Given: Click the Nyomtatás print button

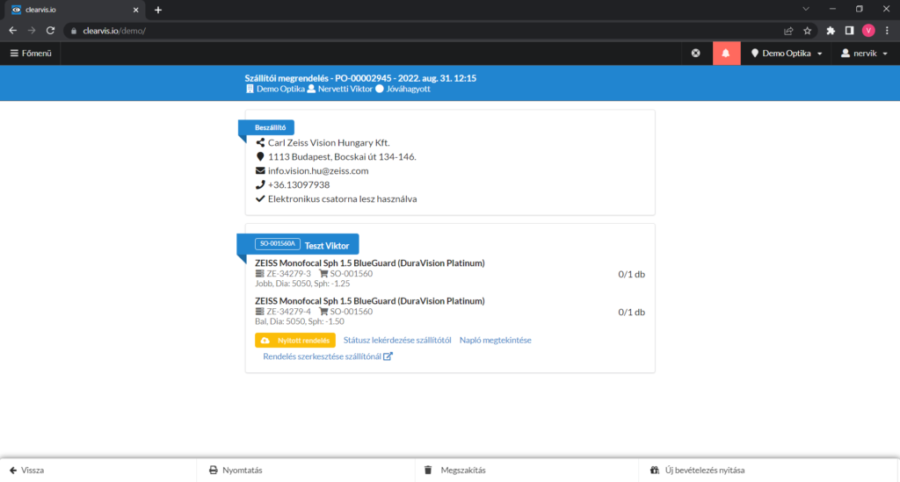Looking at the screenshot, I should point(236,470).
